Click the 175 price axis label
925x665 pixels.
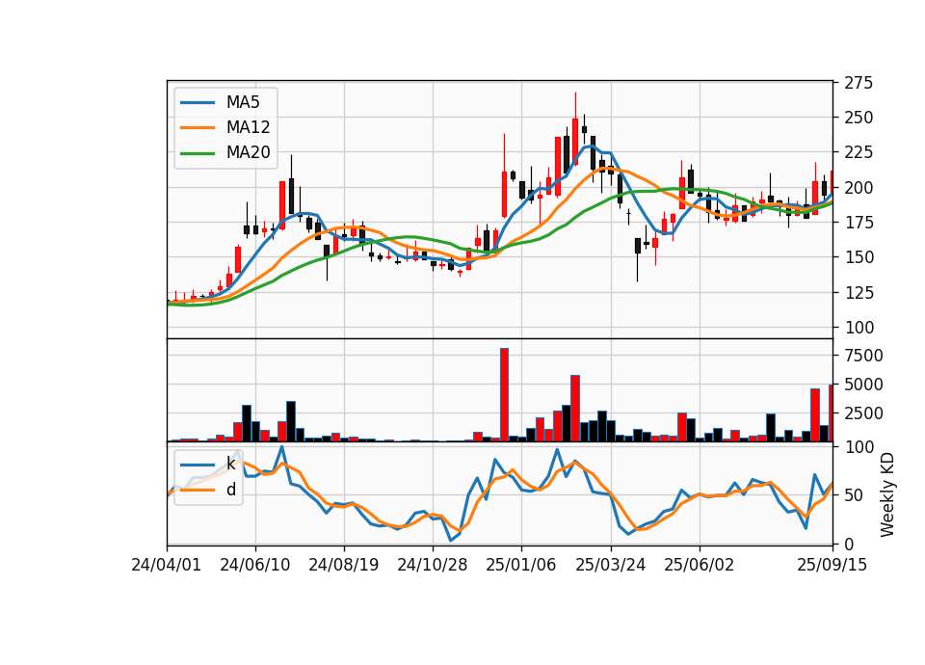859,223
